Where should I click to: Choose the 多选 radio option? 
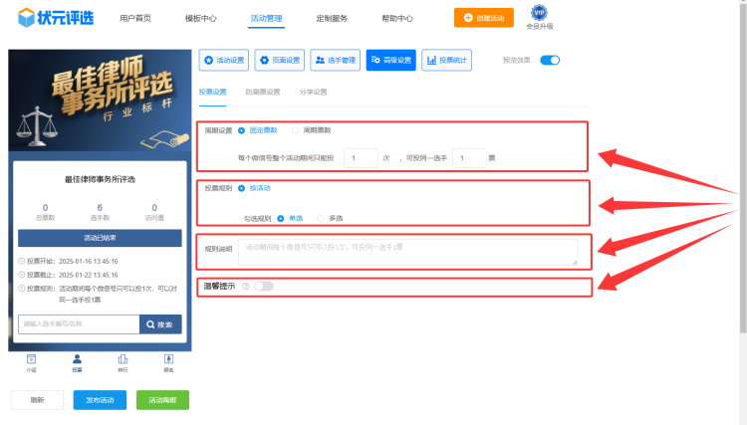321,217
